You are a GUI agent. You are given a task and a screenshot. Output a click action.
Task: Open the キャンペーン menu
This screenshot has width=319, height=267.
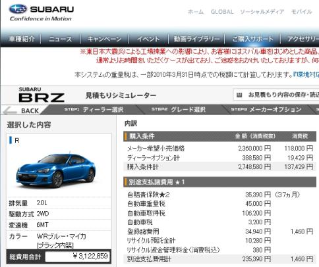104,39
